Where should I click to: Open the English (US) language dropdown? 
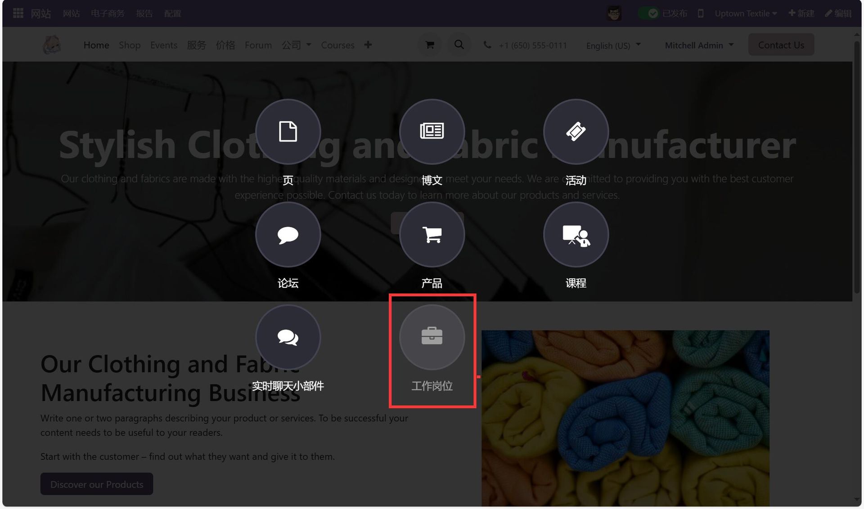(x=613, y=45)
